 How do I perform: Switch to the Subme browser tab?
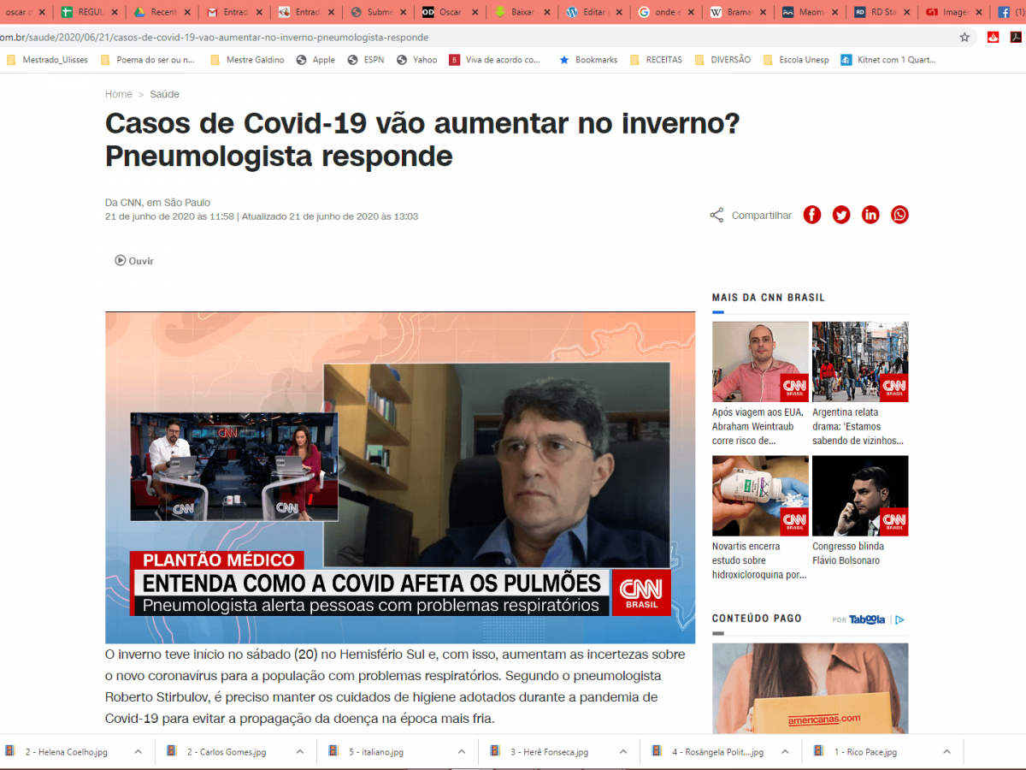tap(377, 12)
